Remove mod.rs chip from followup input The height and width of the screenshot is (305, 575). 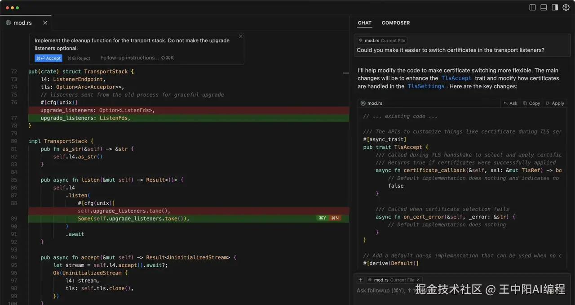[x=418, y=280]
